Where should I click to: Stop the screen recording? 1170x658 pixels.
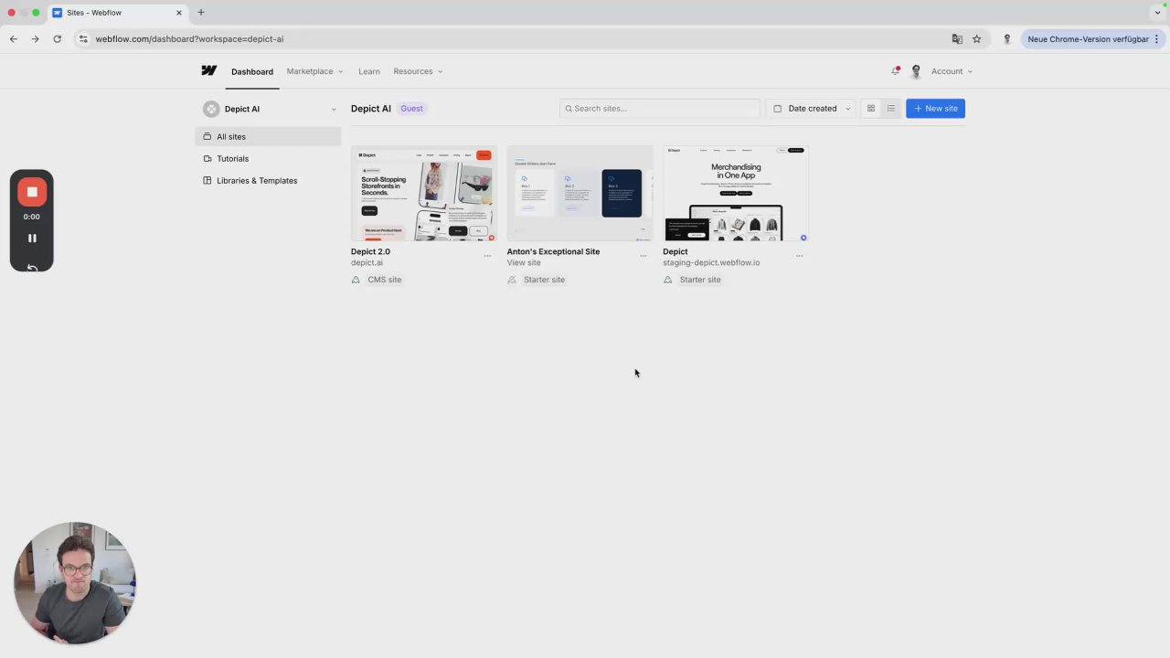click(x=32, y=192)
